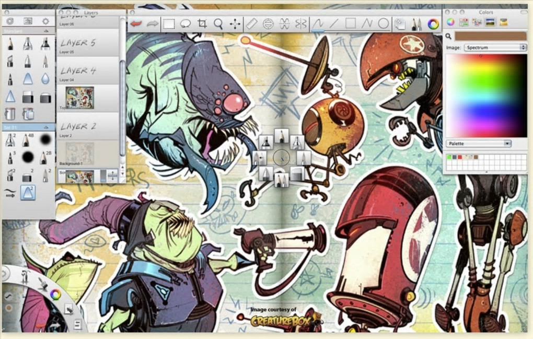
Task: Select the Crop tool
Action: (x=202, y=24)
